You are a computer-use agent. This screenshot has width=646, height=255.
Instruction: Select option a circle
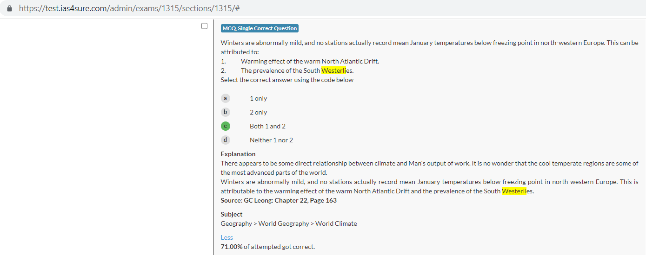click(226, 98)
